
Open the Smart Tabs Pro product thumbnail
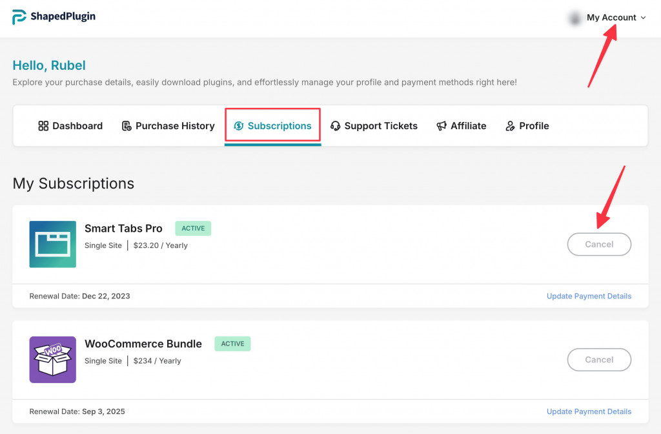[x=53, y=244]
